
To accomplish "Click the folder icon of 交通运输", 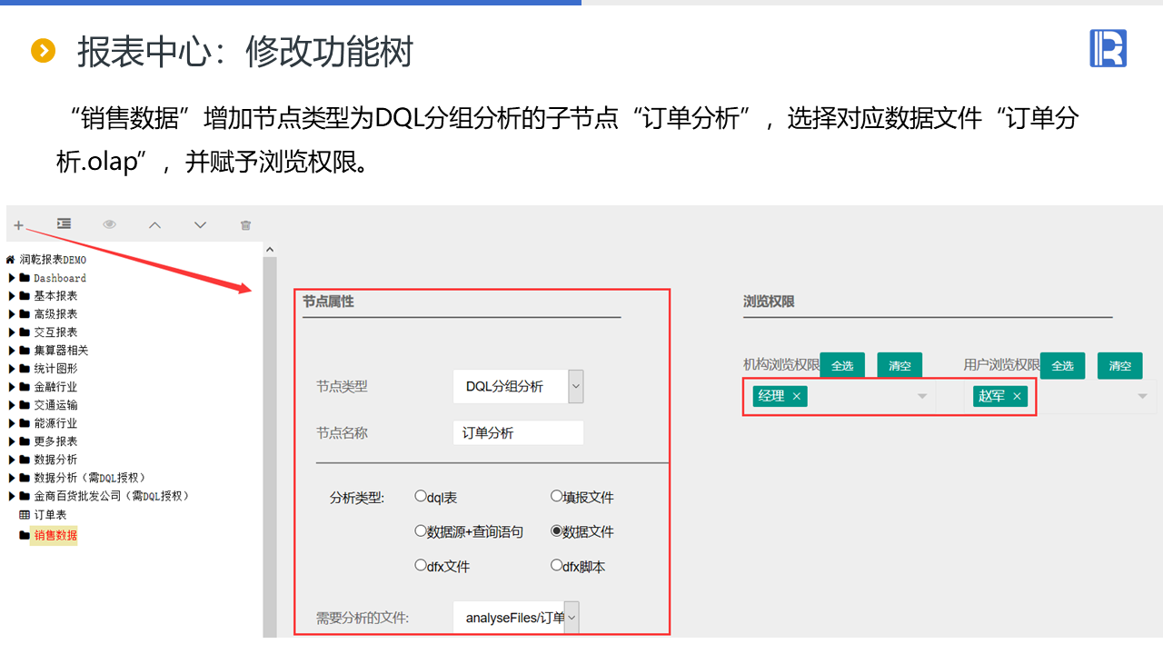I will pyautogui.click(x=25, y=405).
